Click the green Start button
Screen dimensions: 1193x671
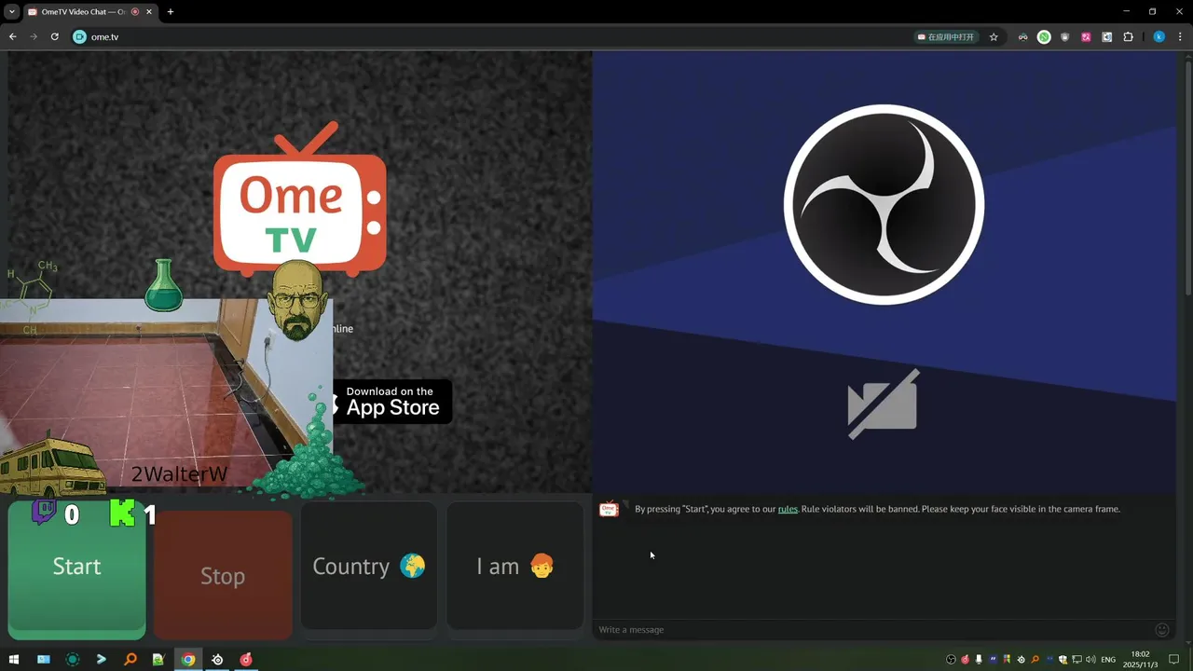pos(76,570)
